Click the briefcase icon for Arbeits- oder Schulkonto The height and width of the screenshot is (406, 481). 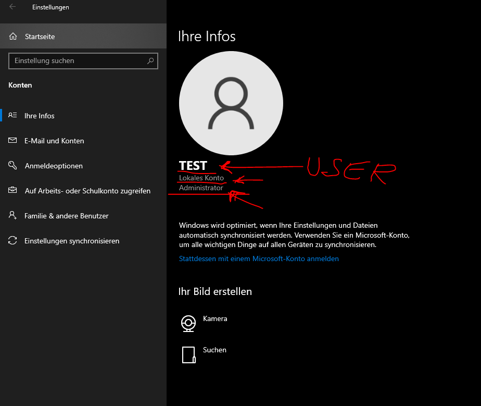click(12, 190)
